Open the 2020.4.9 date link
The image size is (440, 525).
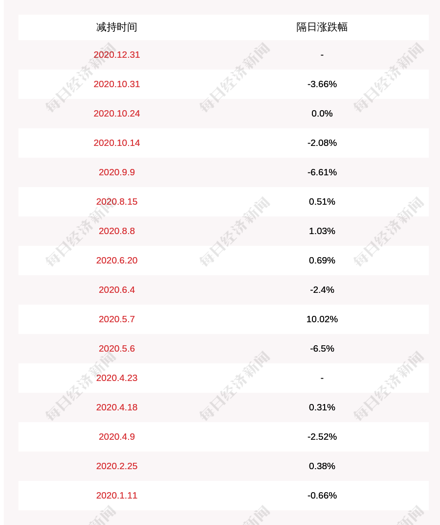[x=116, y=437]
